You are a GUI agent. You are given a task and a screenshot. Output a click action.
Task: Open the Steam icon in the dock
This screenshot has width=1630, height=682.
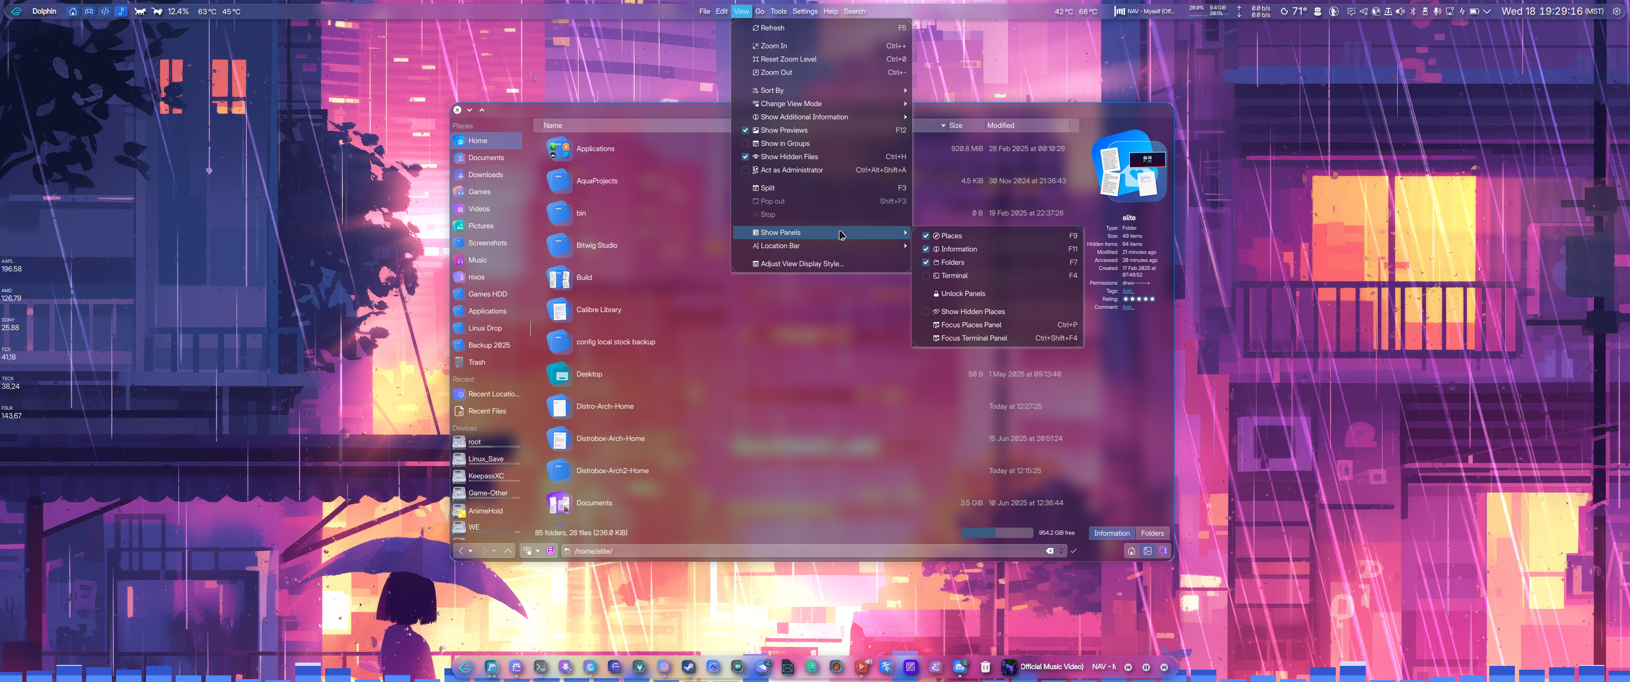pos(688,666)
